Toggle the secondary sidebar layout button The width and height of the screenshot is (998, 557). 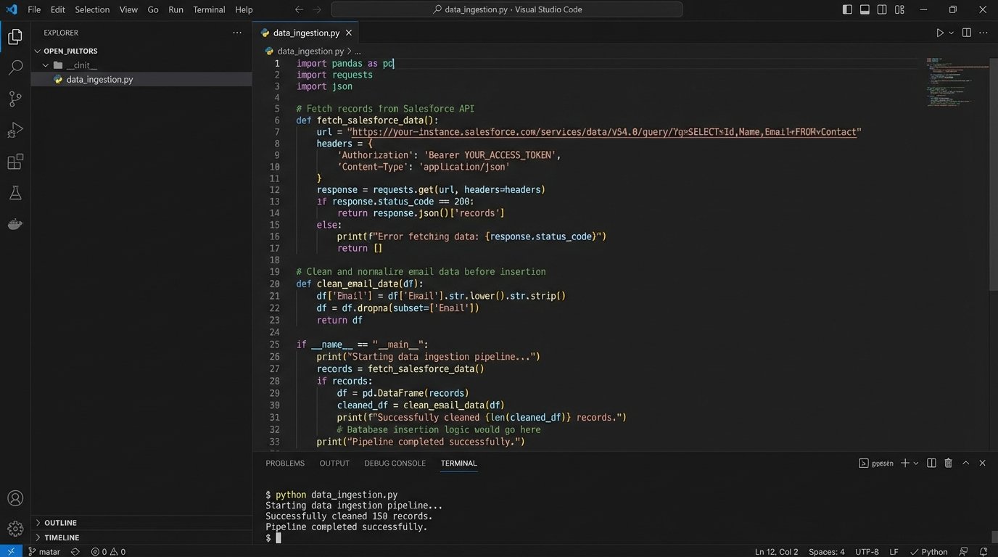882,9
